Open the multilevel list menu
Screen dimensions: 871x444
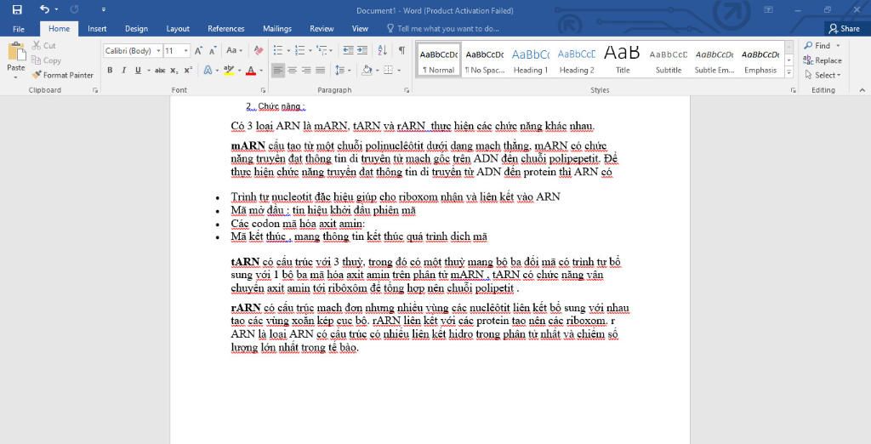pos(322,50)
